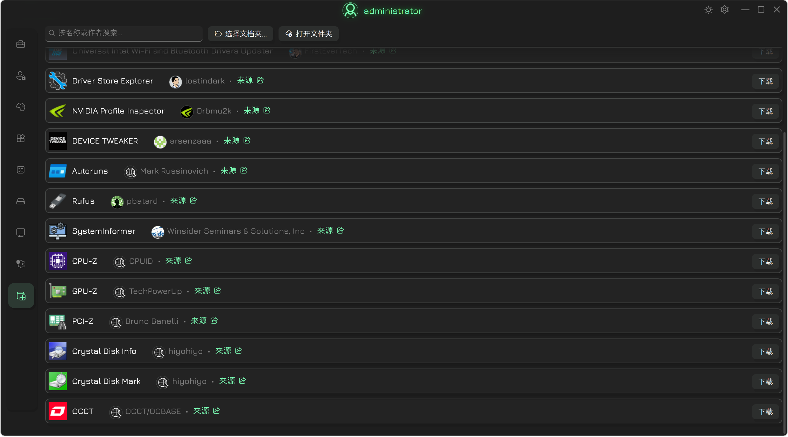Open the palette personalization section in sidebar

tap(21, 107)
